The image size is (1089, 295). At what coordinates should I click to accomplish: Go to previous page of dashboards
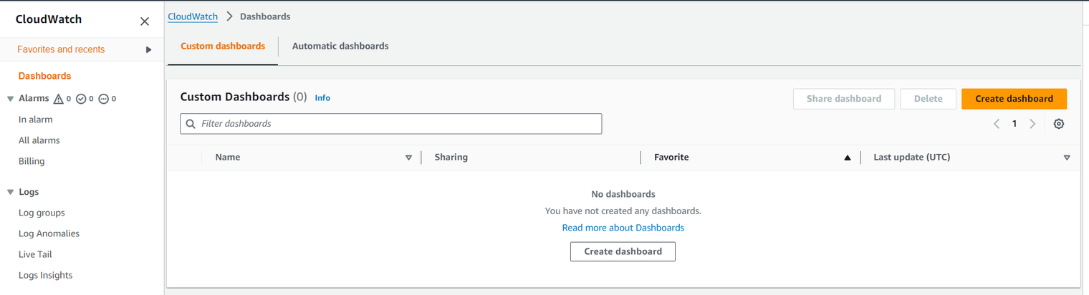pos(997,124)
